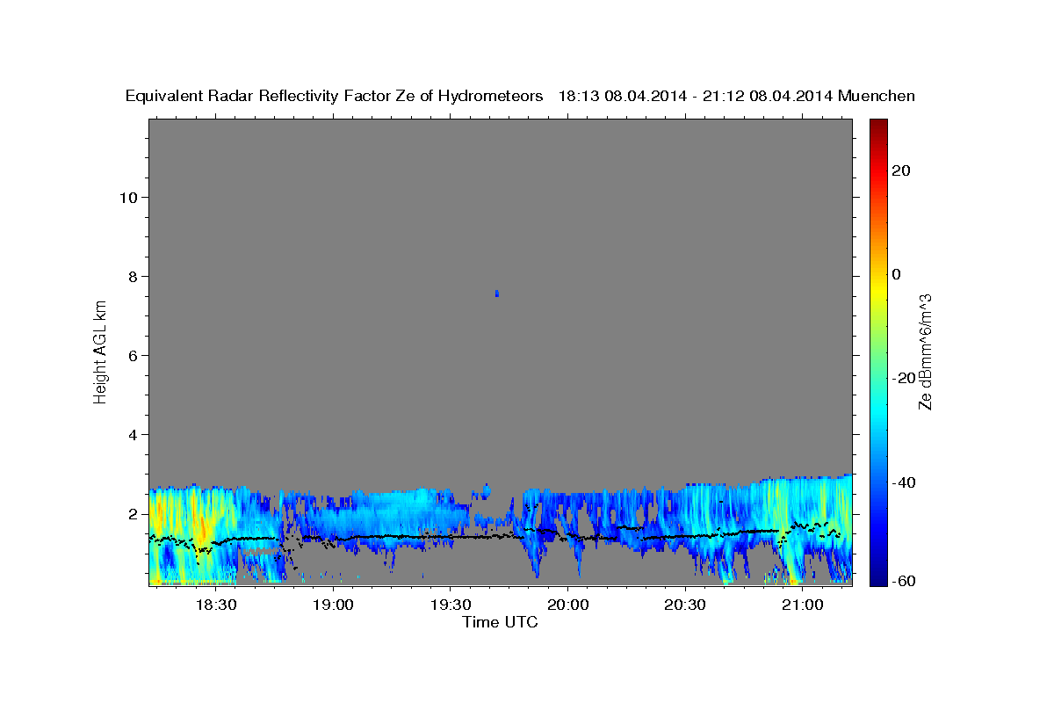1054x703 pixels.
Task: Click the 'Time UTC' axis label
Action: pos(500,622)
